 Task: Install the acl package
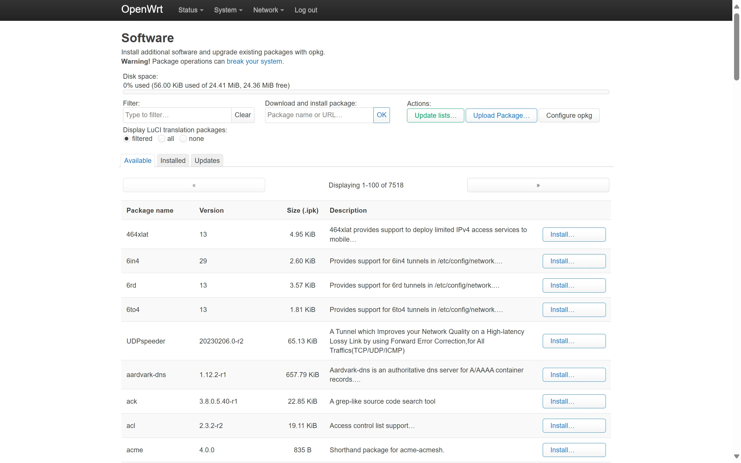[x=574, y=425]
